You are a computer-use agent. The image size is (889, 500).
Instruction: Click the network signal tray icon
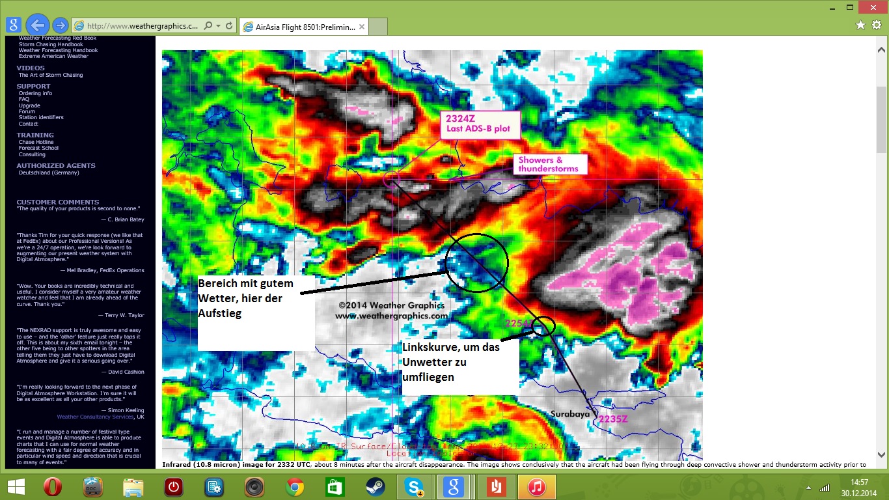(825, 488)
